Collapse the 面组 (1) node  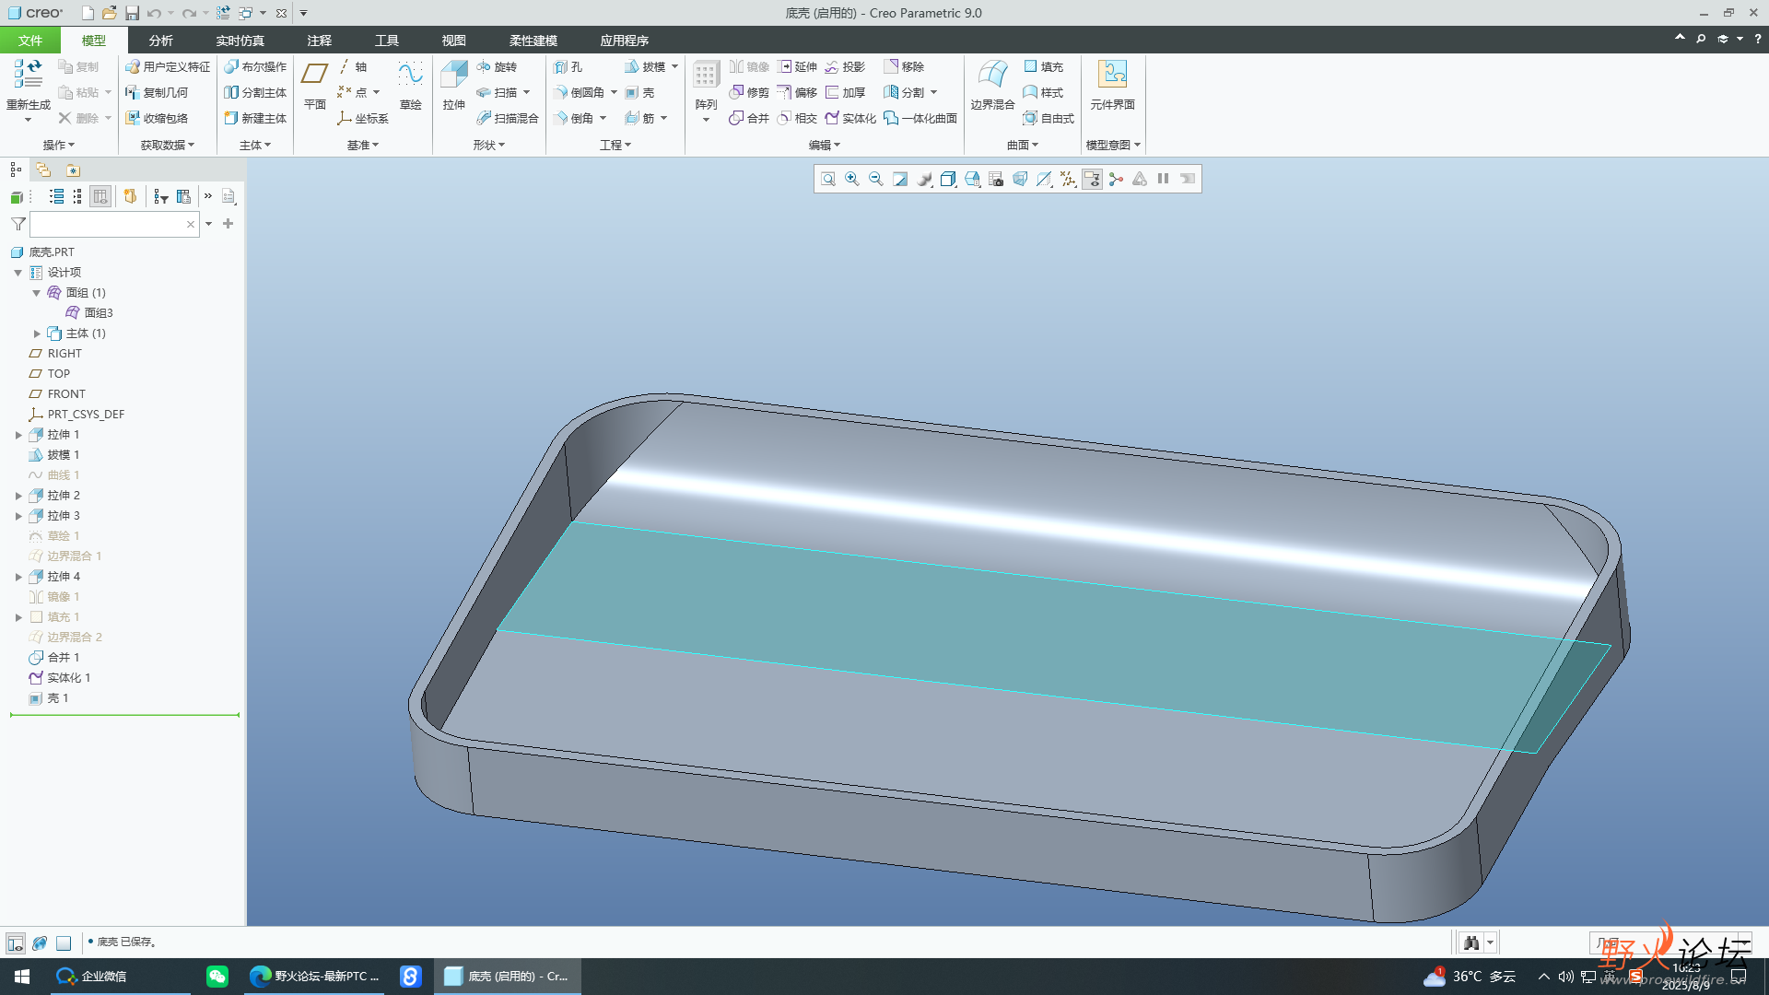coord(37,293)
